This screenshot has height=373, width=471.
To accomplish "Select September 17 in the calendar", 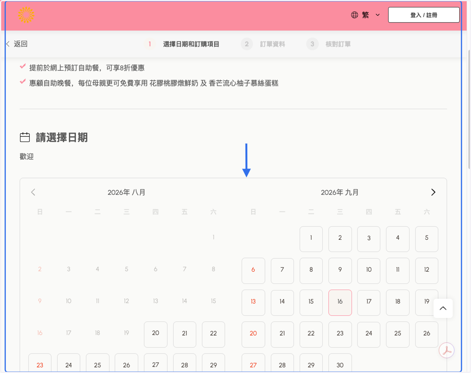I will coord(369,303).
